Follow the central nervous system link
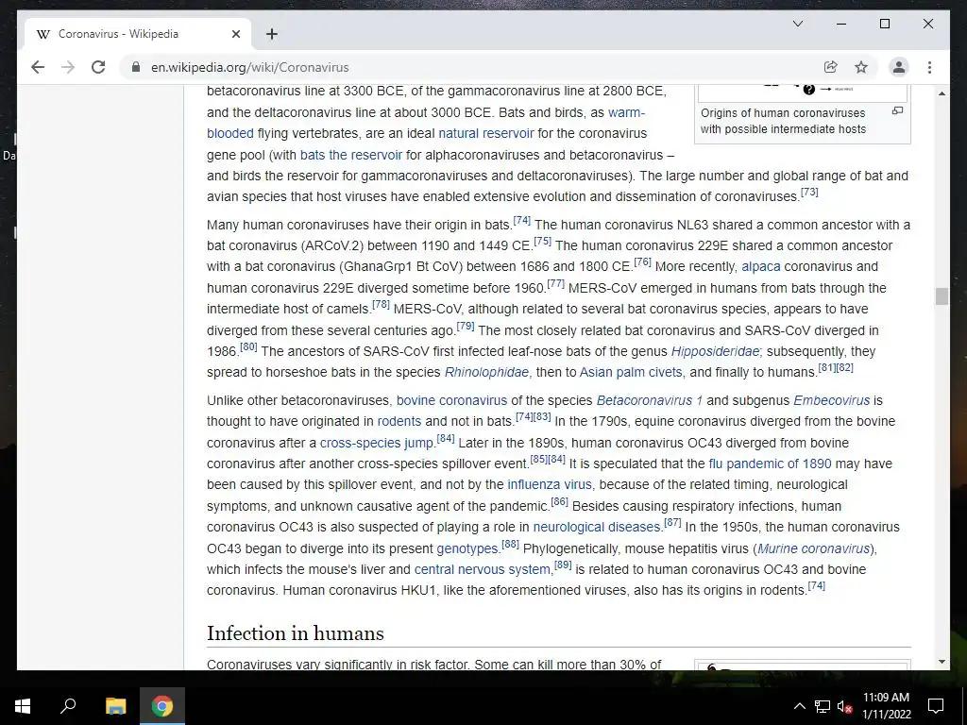This screenshot has height=725, width=967. (483, 569)
